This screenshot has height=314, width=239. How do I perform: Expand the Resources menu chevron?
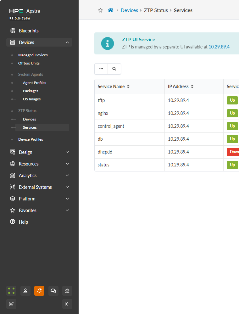coord(67,164)
